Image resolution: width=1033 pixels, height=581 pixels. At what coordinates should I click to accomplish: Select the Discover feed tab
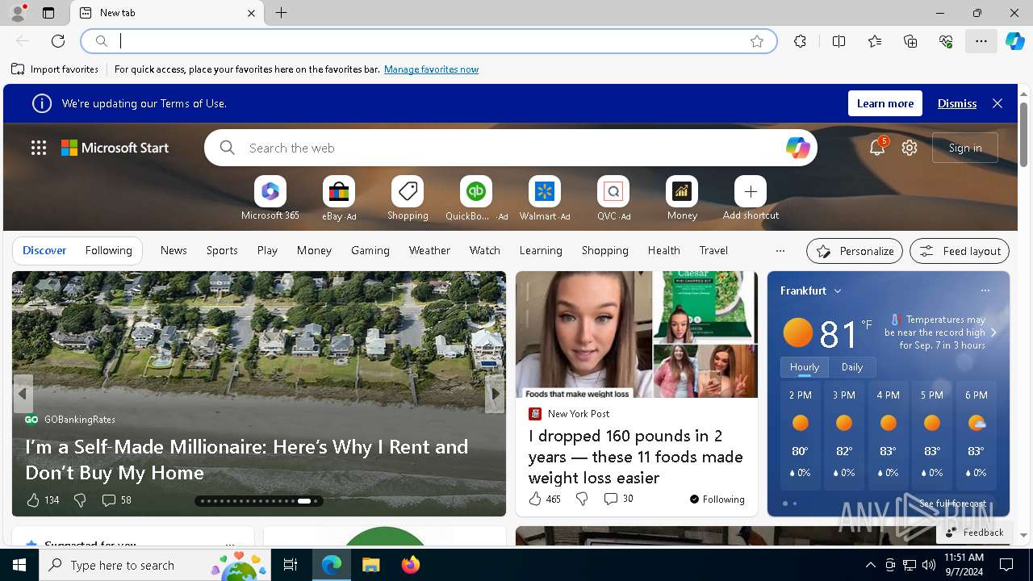pos(44,250)
